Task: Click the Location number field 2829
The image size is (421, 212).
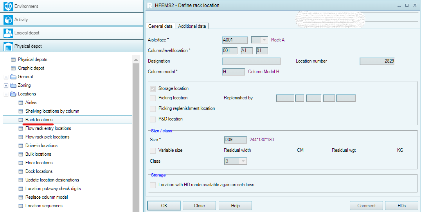Action: pos(377,61)
